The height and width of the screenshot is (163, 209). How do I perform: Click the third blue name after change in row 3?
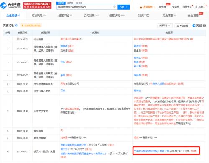[138, 66]
